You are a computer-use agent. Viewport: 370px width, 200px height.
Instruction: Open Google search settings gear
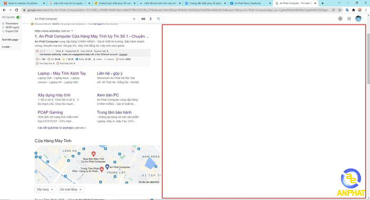click(340, 18)
